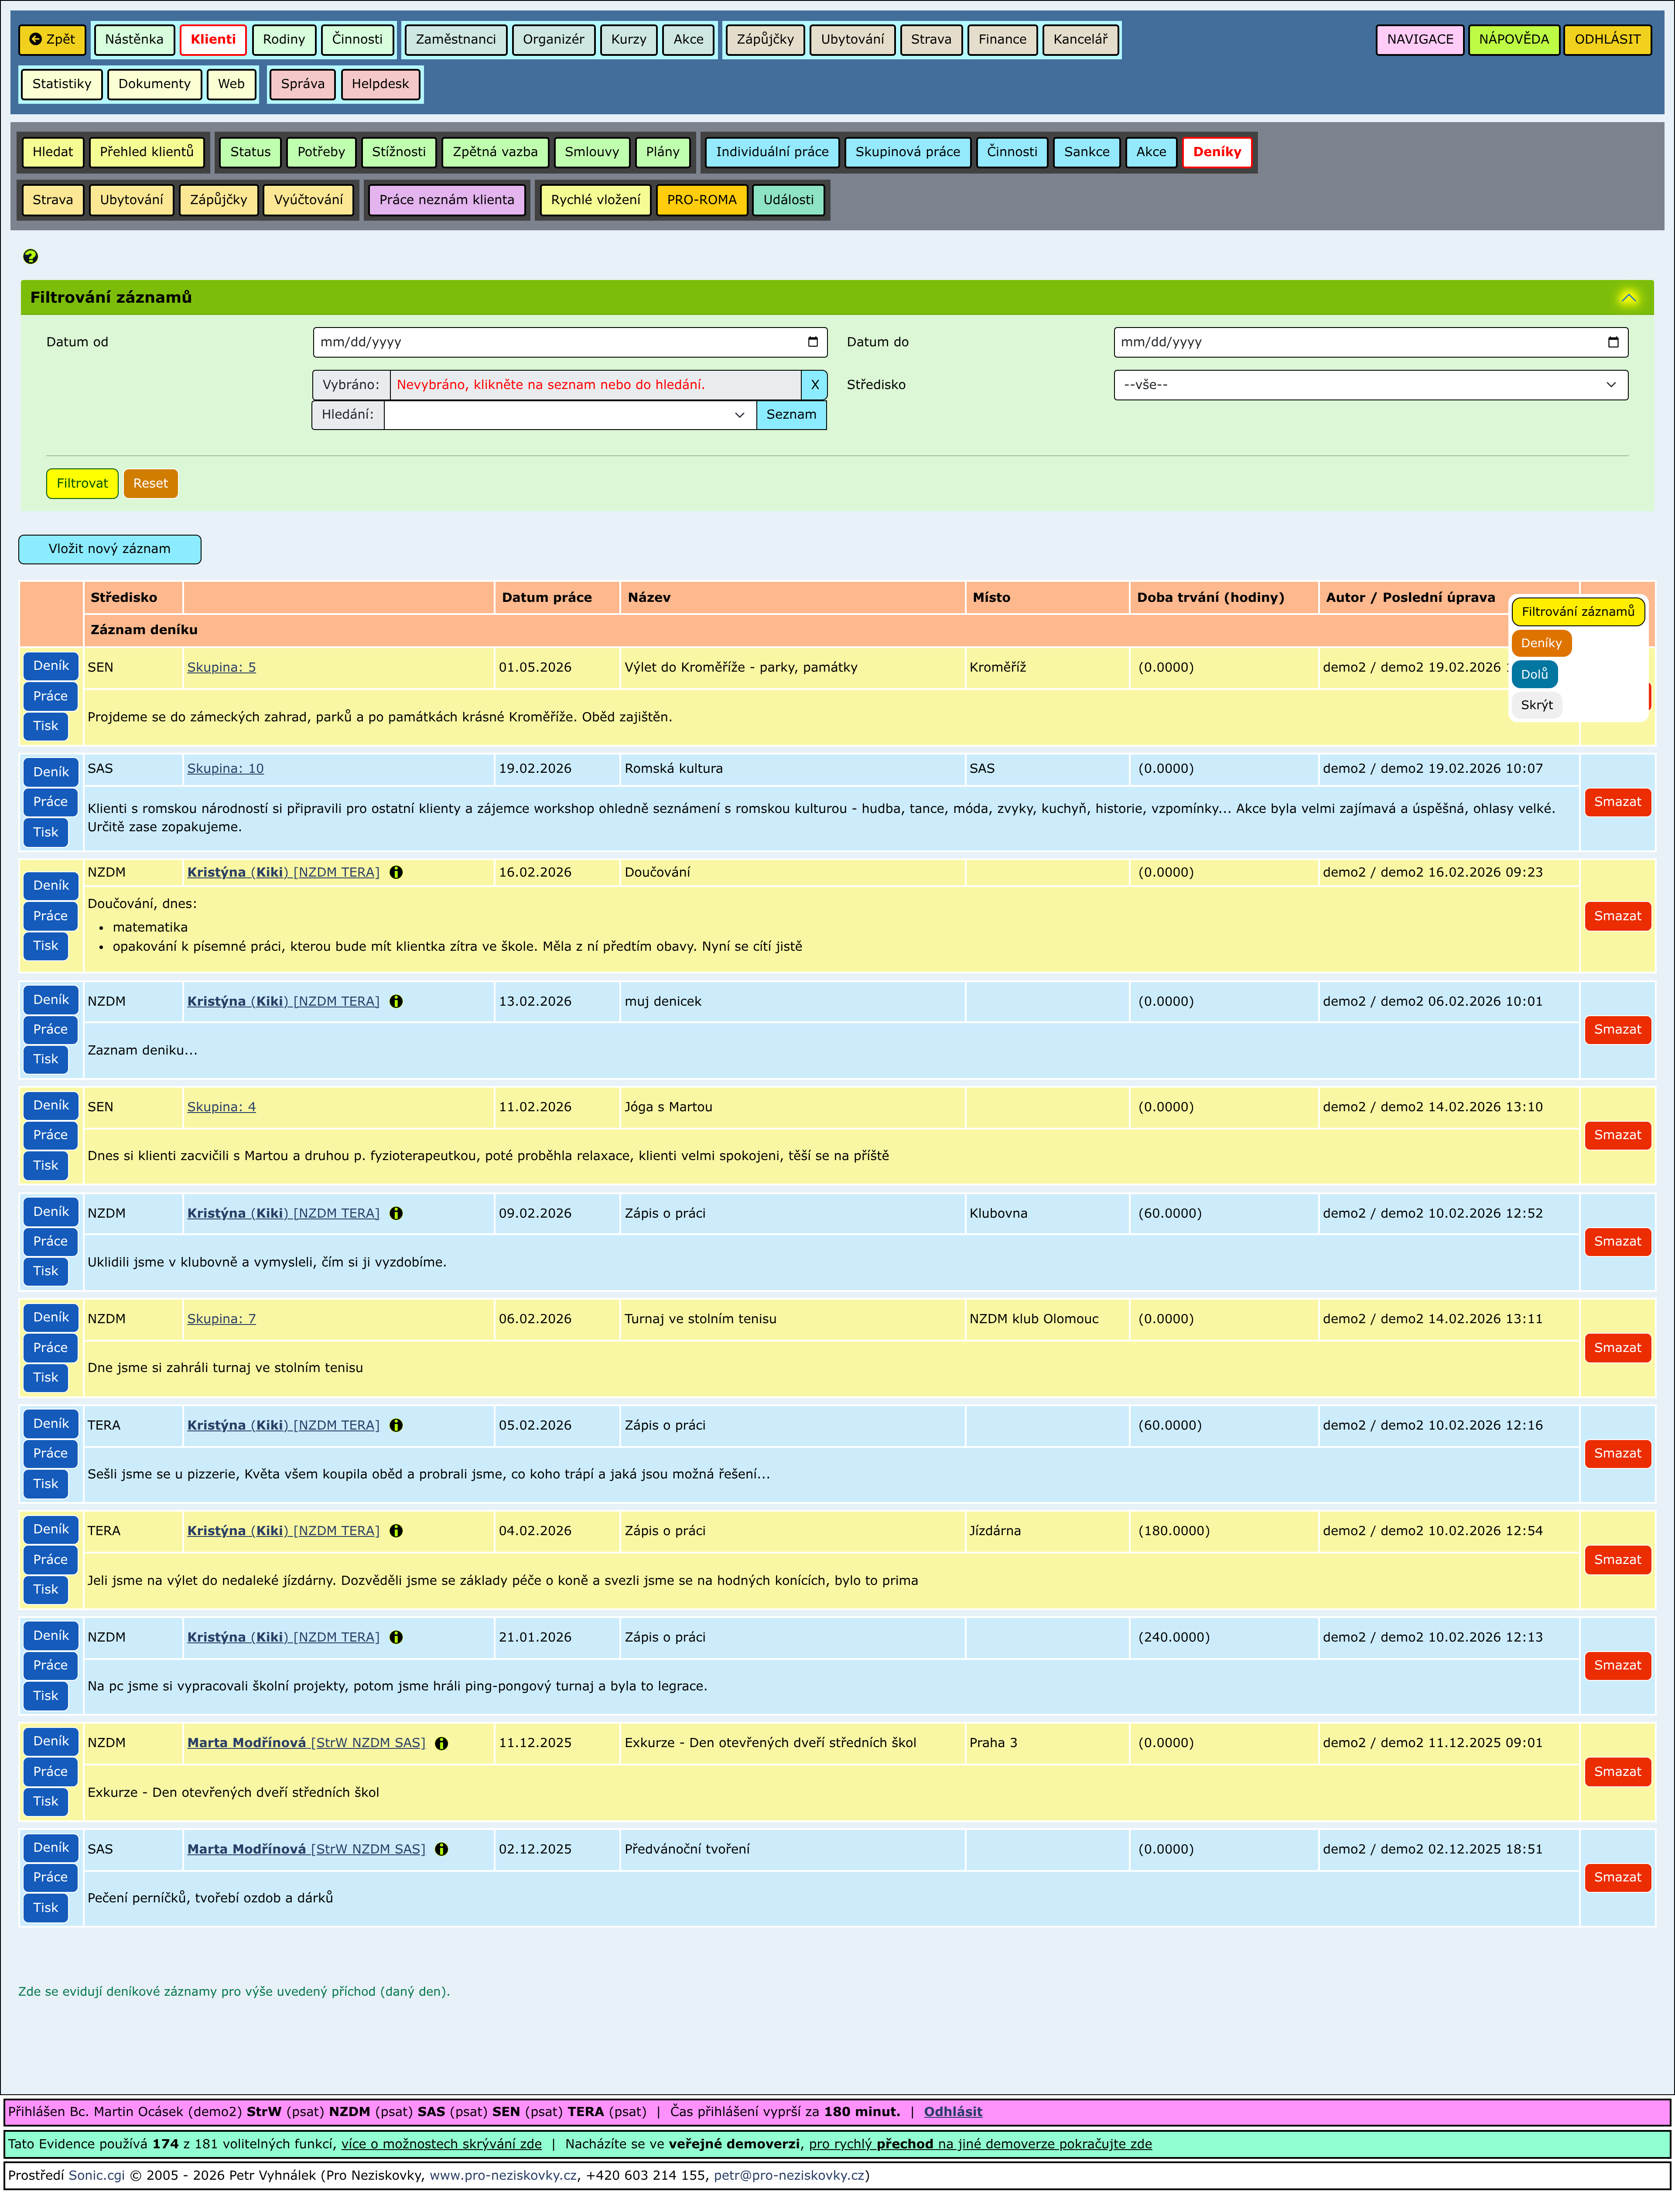Click info icon in Jízdárna row
1675x2212 pixels.
click(396, 1531)
